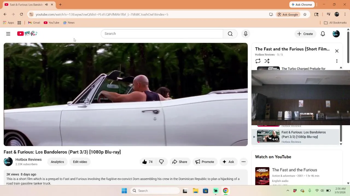Click Ask Chrome button
Viewport: 350px width, 196px height.
(x=302, y=5)
